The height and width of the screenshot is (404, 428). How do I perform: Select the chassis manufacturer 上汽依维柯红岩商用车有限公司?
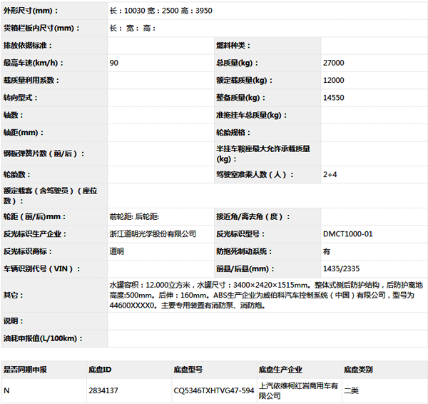pos(297,390)
